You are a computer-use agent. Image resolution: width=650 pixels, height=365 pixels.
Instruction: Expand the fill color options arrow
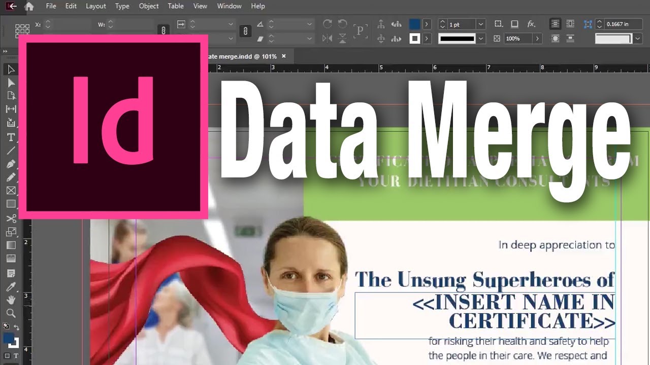point(427,24)
